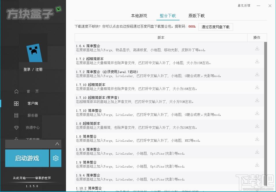The height and width of the screenshot is (192, 276).
Task: Minimize the 方块盒子 window
Action: [258, 6]
